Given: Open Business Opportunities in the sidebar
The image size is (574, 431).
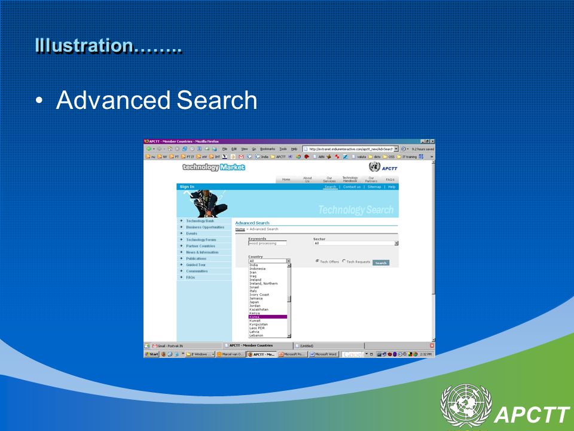Looking at the screenshot, I should (x=205, y=227).
